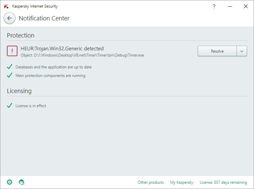
Task: Open the support agent icon
Action: [x=21, y=182]
